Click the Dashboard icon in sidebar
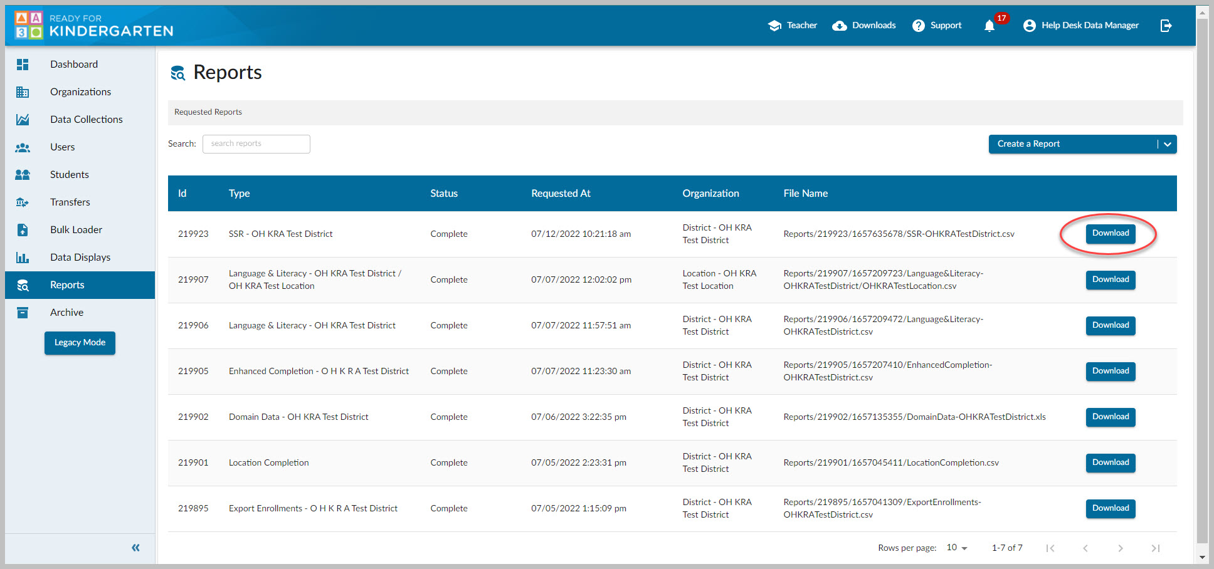1214x569 pixels. pyautogui.click(x=23, y=65)
